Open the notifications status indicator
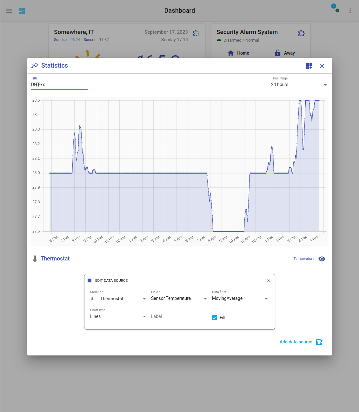The image size is (359, 412). (x=336, y=9)
